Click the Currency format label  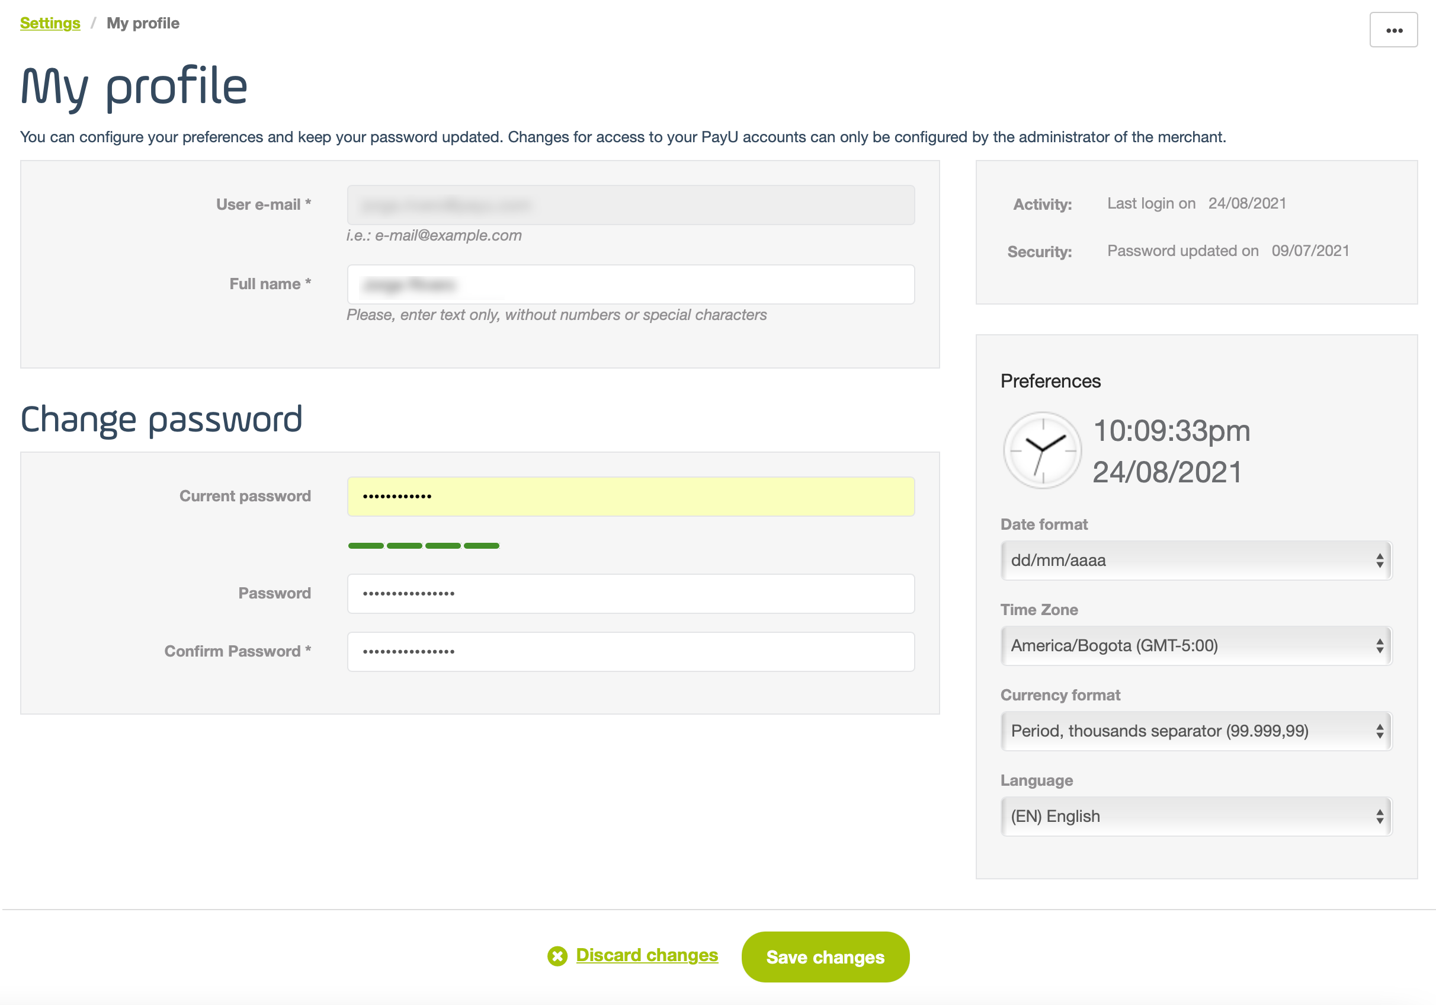1060,695
